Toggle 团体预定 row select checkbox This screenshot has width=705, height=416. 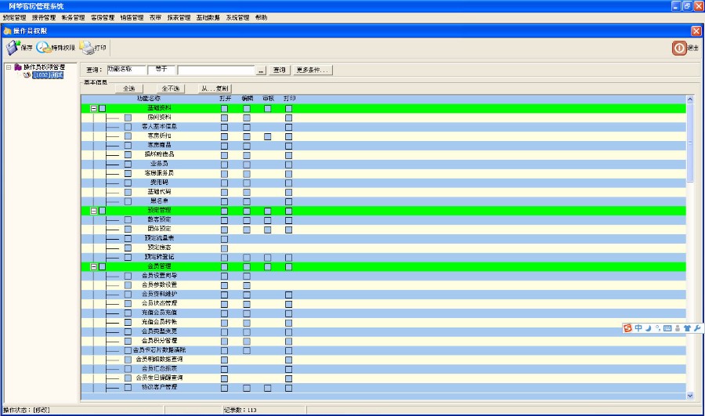coord(128,230)
